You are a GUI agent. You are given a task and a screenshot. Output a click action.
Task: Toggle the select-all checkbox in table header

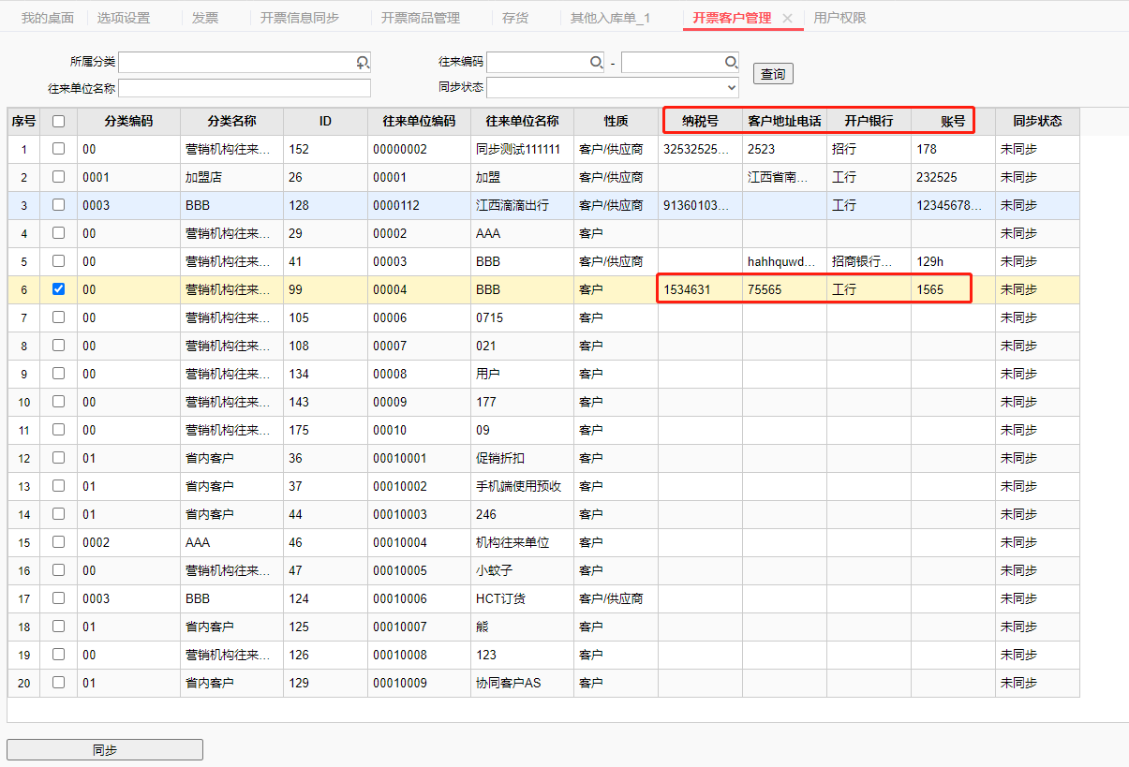tap(59, 121)
